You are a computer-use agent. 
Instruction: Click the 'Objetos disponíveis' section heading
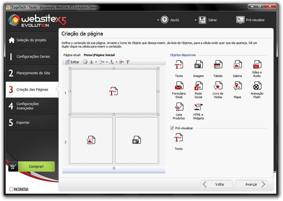(x=183, y=55)
